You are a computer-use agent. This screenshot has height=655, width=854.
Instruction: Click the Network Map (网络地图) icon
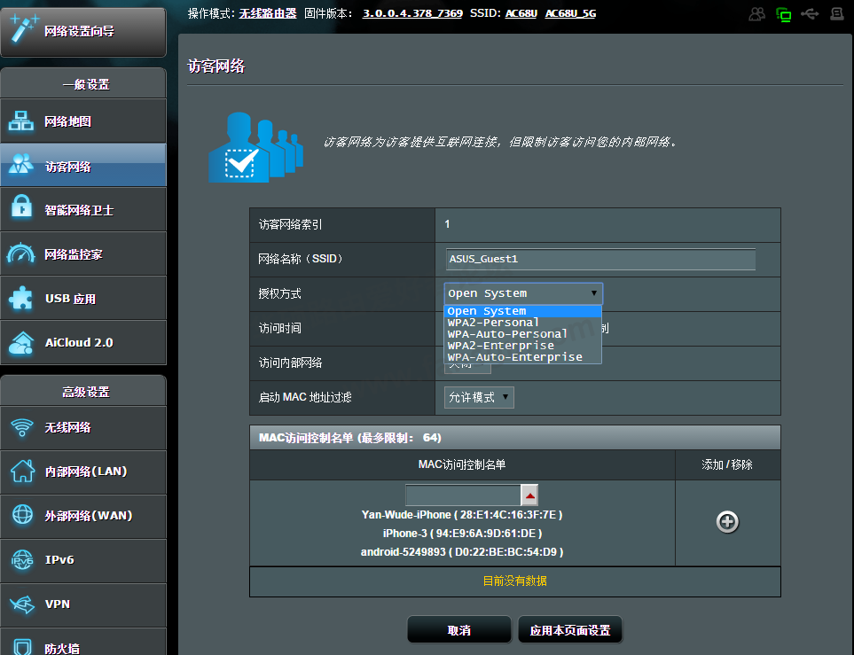[21, 121]
